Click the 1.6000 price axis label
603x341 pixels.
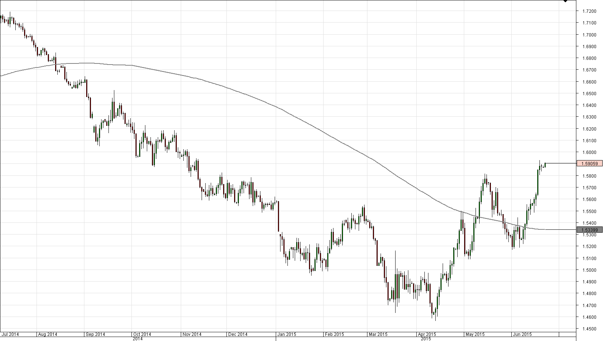coord(589,152)
